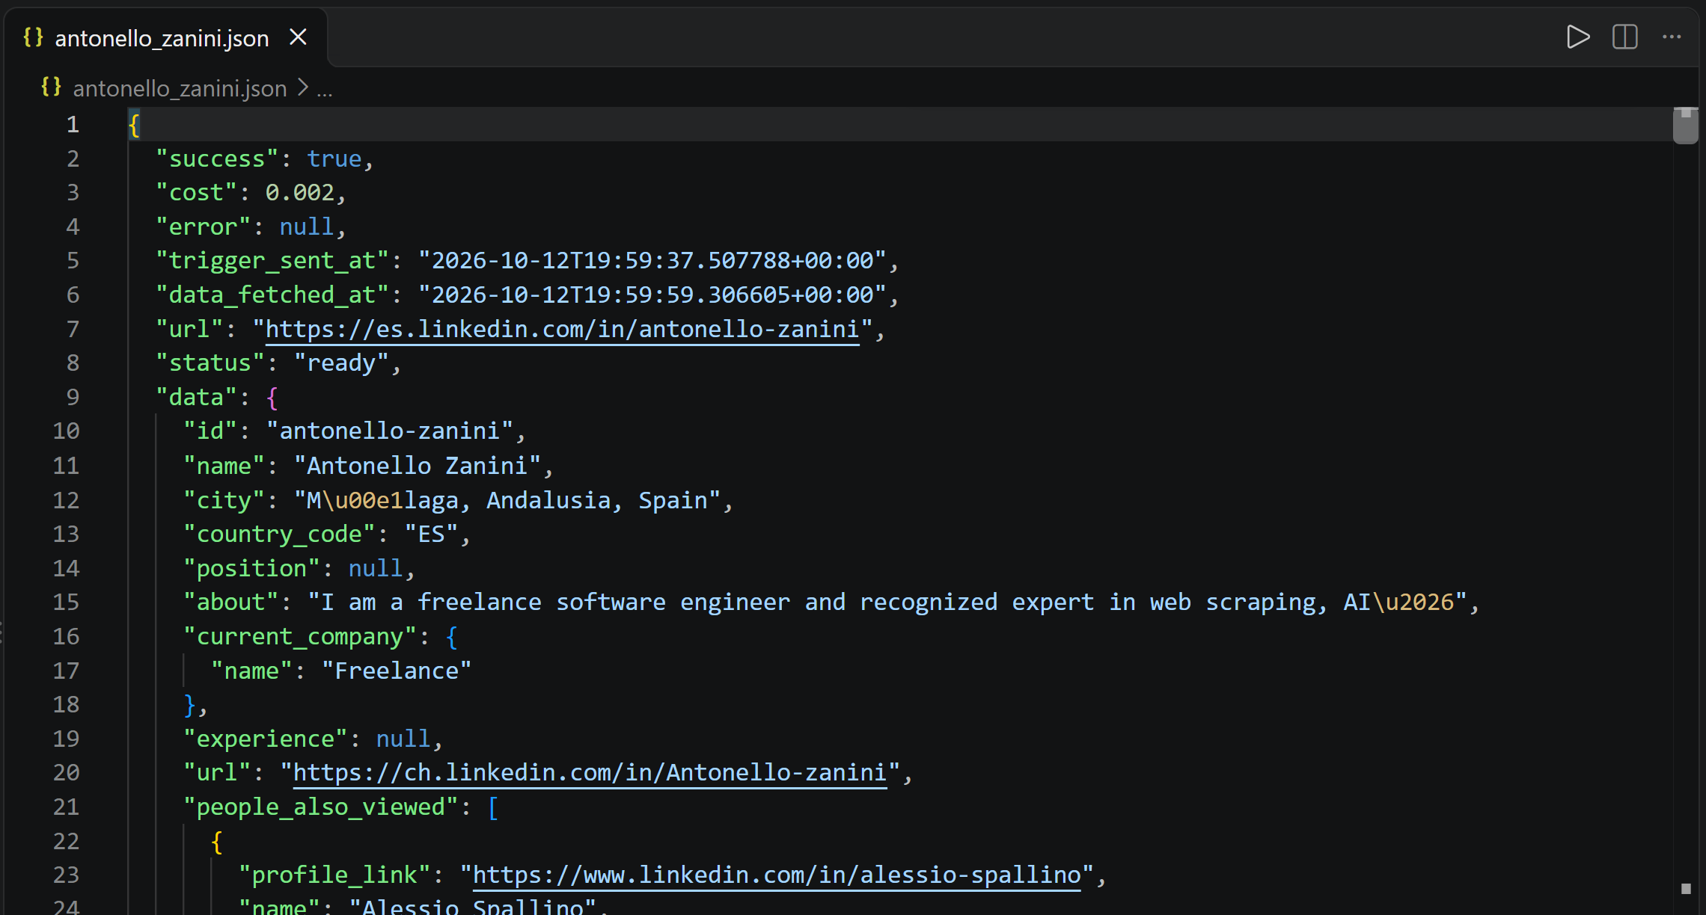Follow the alessio-spallino LinkedIn profile link
This screenshot has width=1706, height=915.
tap(777, 875)
